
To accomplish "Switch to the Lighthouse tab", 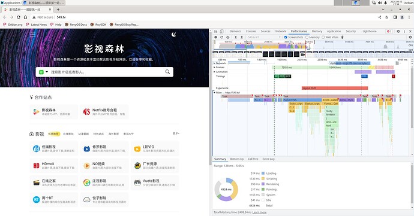I will [x=370, y=31].
